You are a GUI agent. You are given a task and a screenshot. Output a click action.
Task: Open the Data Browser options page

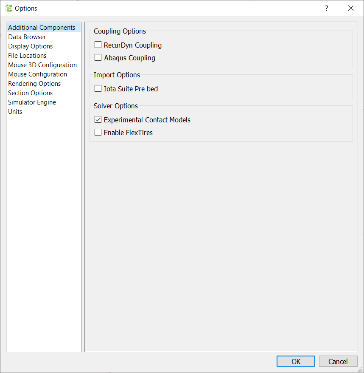(x=27, y=37)
